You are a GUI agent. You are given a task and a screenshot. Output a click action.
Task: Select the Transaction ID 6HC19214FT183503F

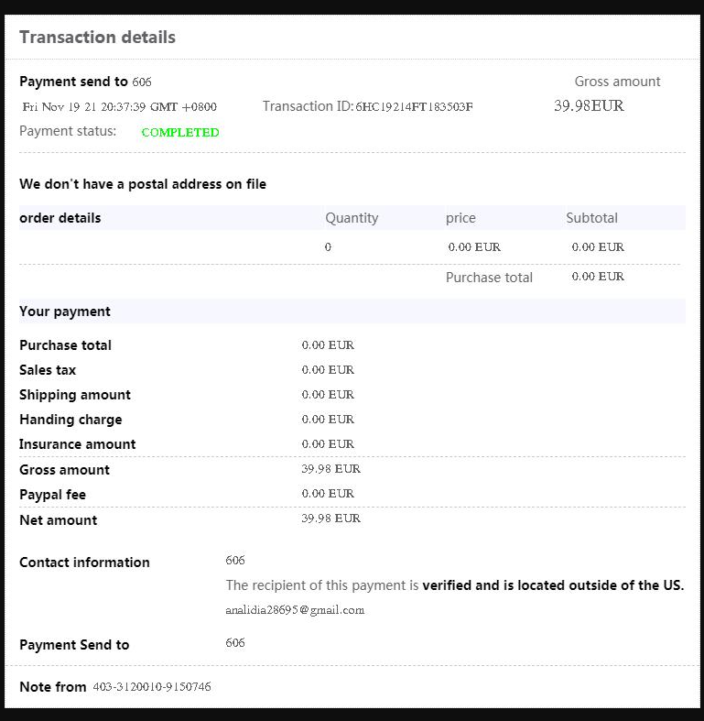[414, 107]
